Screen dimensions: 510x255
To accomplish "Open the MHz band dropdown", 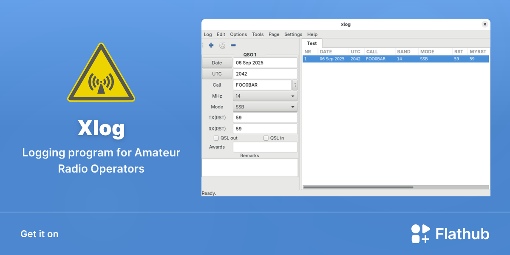I will pos(265,96).
